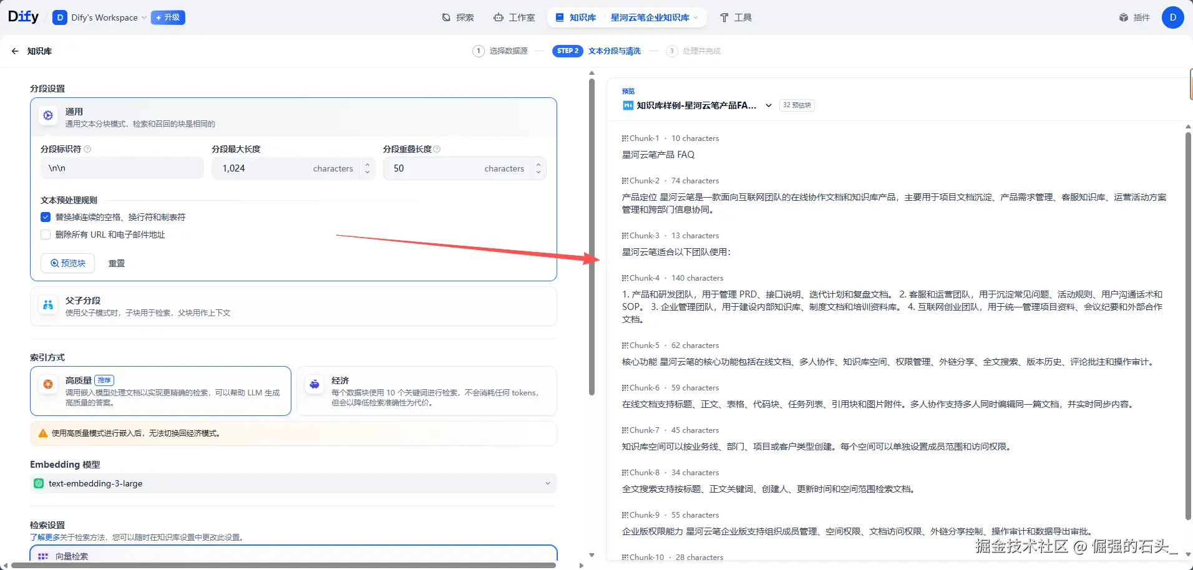Click the Chunk-5 label
This screenshot has width=1193, height=570.
[x=644, y=345]
